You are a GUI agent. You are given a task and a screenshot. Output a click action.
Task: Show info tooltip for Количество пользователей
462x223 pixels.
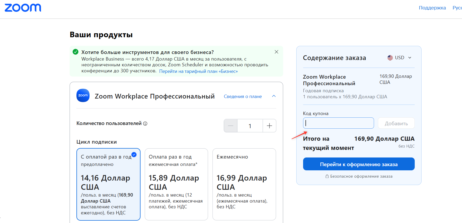145,123
